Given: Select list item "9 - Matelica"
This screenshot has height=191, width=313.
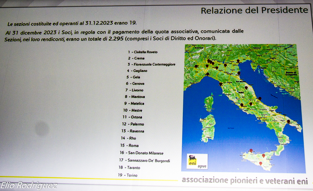Looking at the screenshot, I should click(x=134, y=103).
